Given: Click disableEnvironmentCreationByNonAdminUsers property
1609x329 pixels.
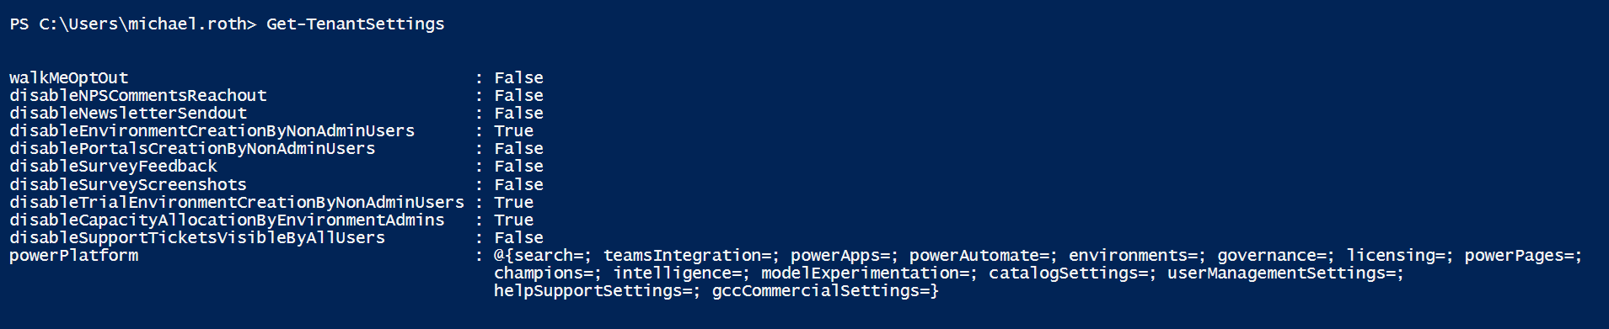Looking at the screenshot, I should point(212,131).
